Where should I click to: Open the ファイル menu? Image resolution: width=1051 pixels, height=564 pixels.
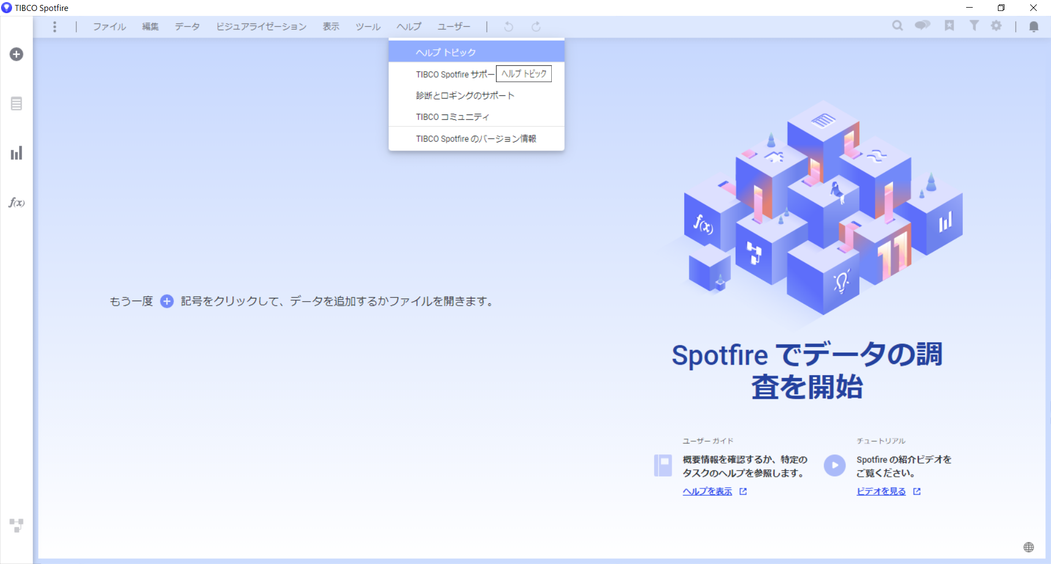coord(109,26)
